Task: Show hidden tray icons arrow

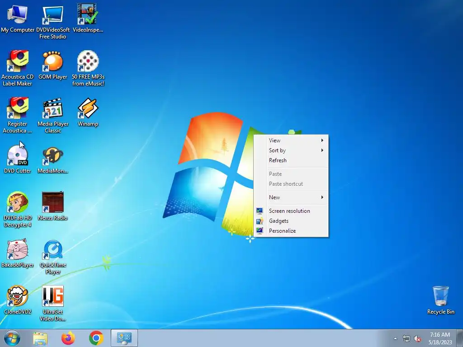Action: click(395, 338)
